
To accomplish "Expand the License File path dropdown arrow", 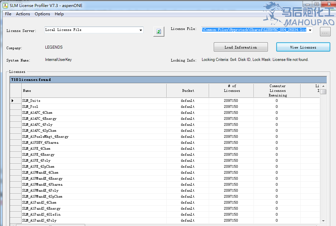I will pos(310,30).
